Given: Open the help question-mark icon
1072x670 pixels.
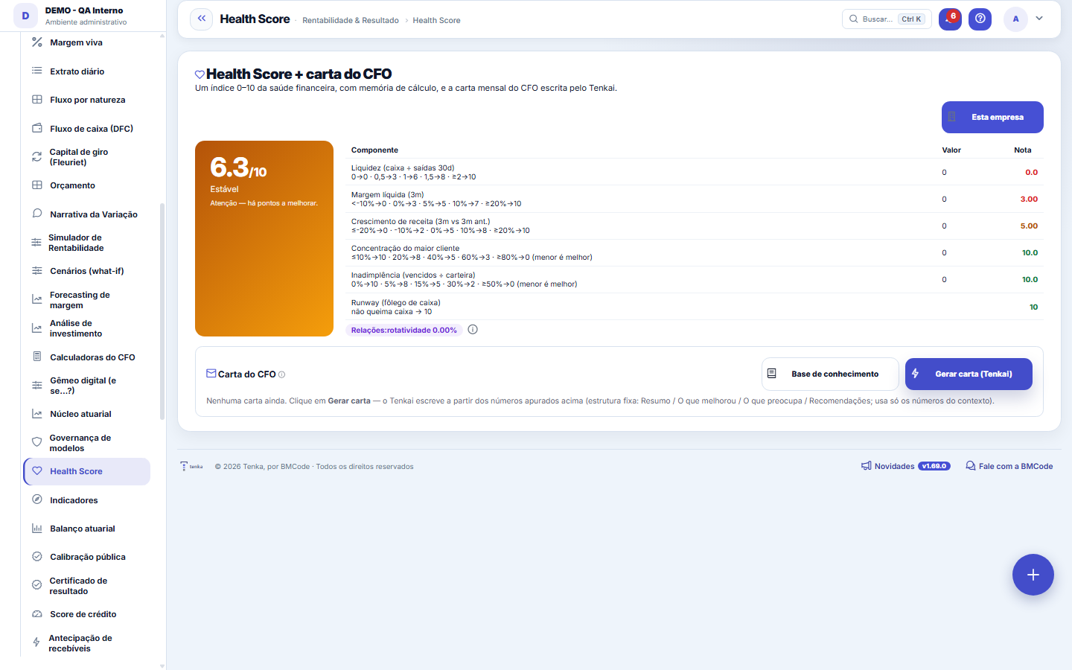Looking at the screenshot, I should point(980,19).
